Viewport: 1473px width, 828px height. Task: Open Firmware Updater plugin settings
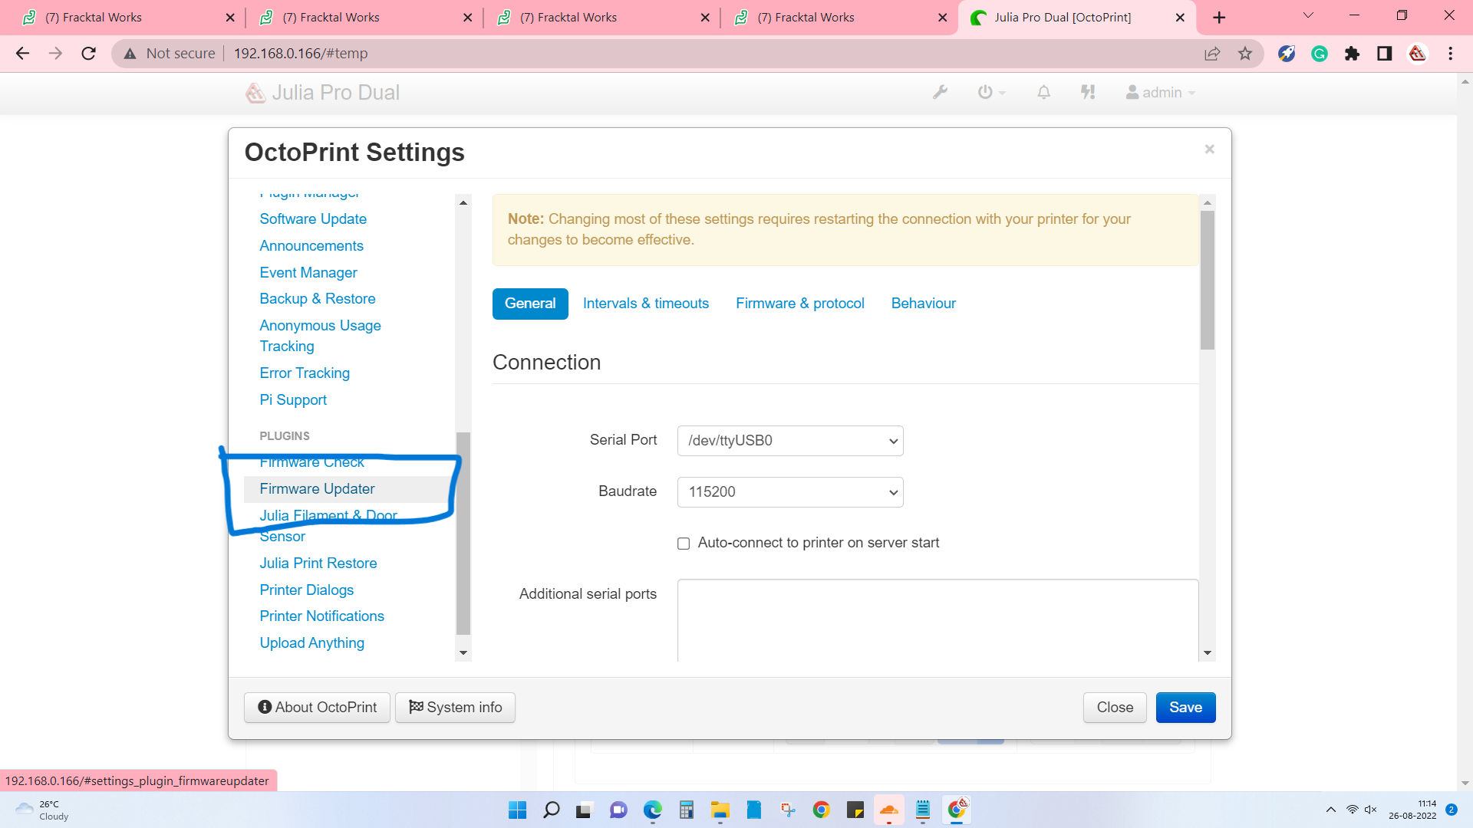317,489
